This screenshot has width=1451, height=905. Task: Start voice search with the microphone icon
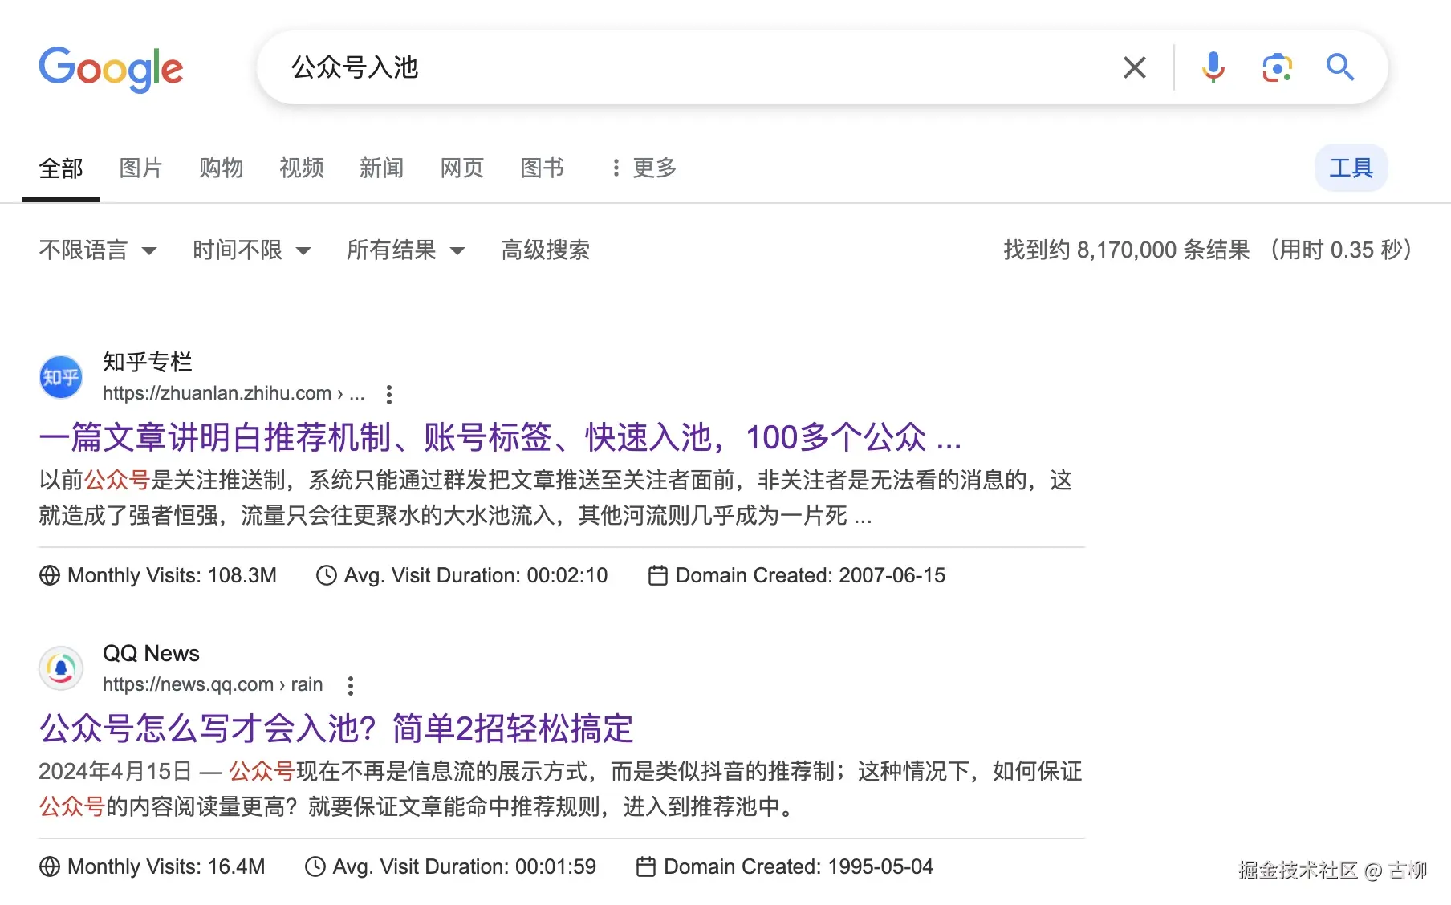(1213, 67)
